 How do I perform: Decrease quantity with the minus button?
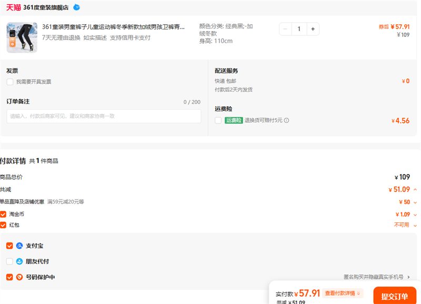(x=286, y=29)
